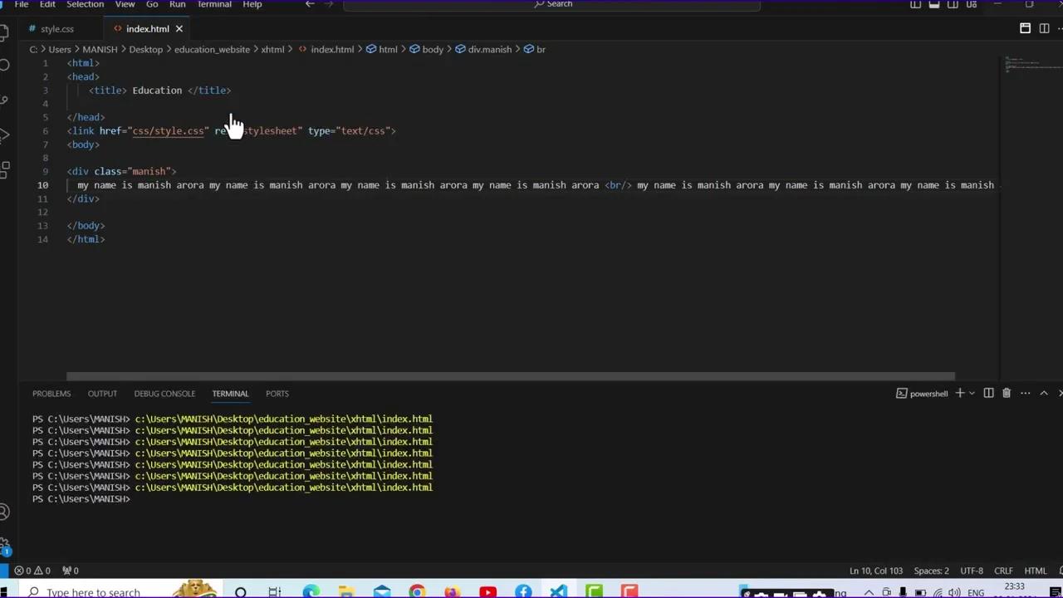Open the Extensions activity bar icon
This screenshot has width=1063, height=598.
coord(5,169)
